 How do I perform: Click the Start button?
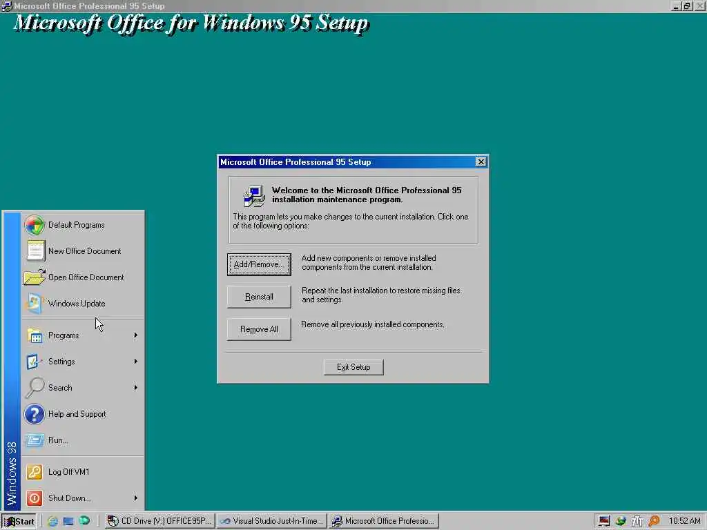point(19,522)
